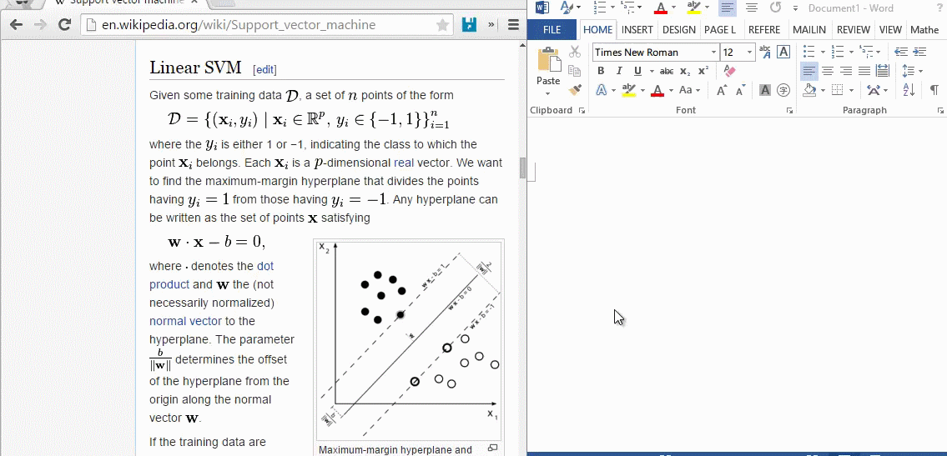Switch to REVIEW ribbon tab
Viewport: 947px width, 456px height.
[854, 29]
